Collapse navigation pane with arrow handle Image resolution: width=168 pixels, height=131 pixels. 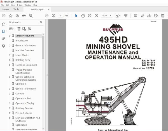tap(47, 75)
